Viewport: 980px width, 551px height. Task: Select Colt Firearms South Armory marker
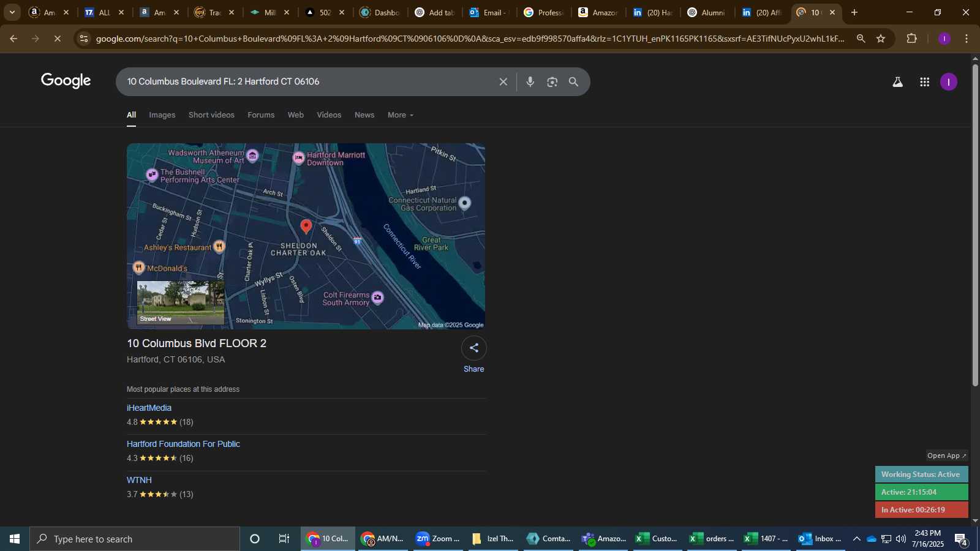(x=378, y=298)
